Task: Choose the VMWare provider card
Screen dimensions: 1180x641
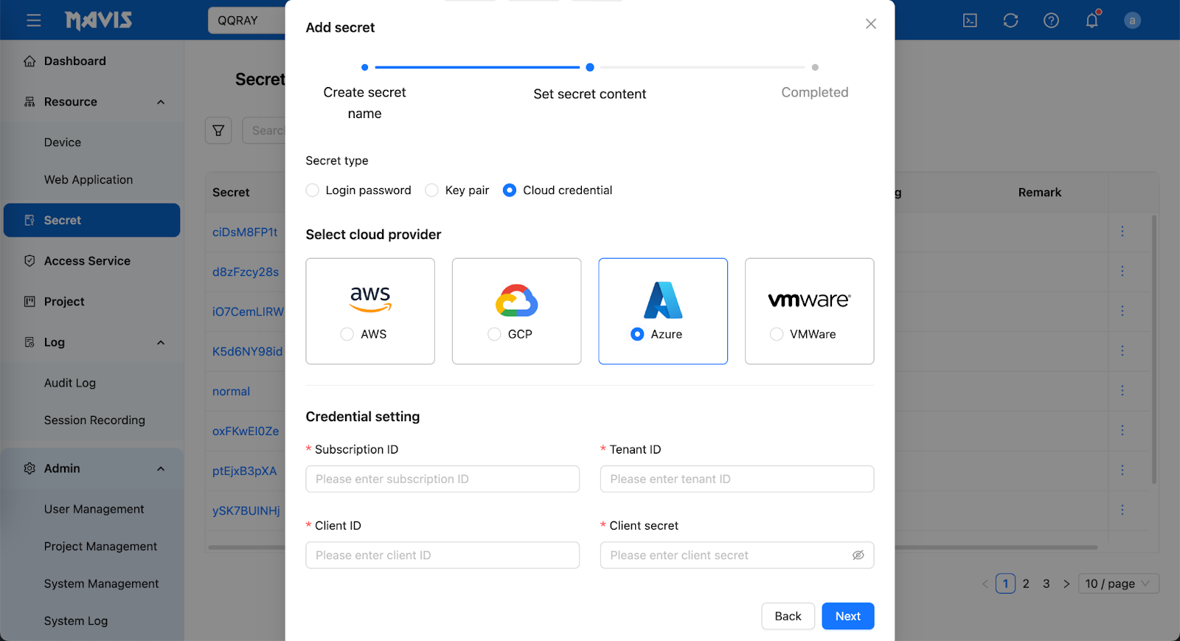Action: click(x=809, y=311)
